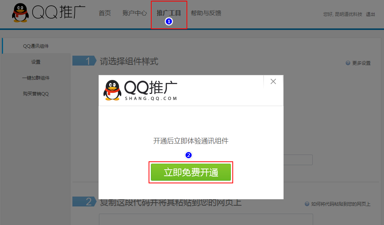Close the QQ推广 popup dialog
The image size is (384, 225).
[273, 81]
